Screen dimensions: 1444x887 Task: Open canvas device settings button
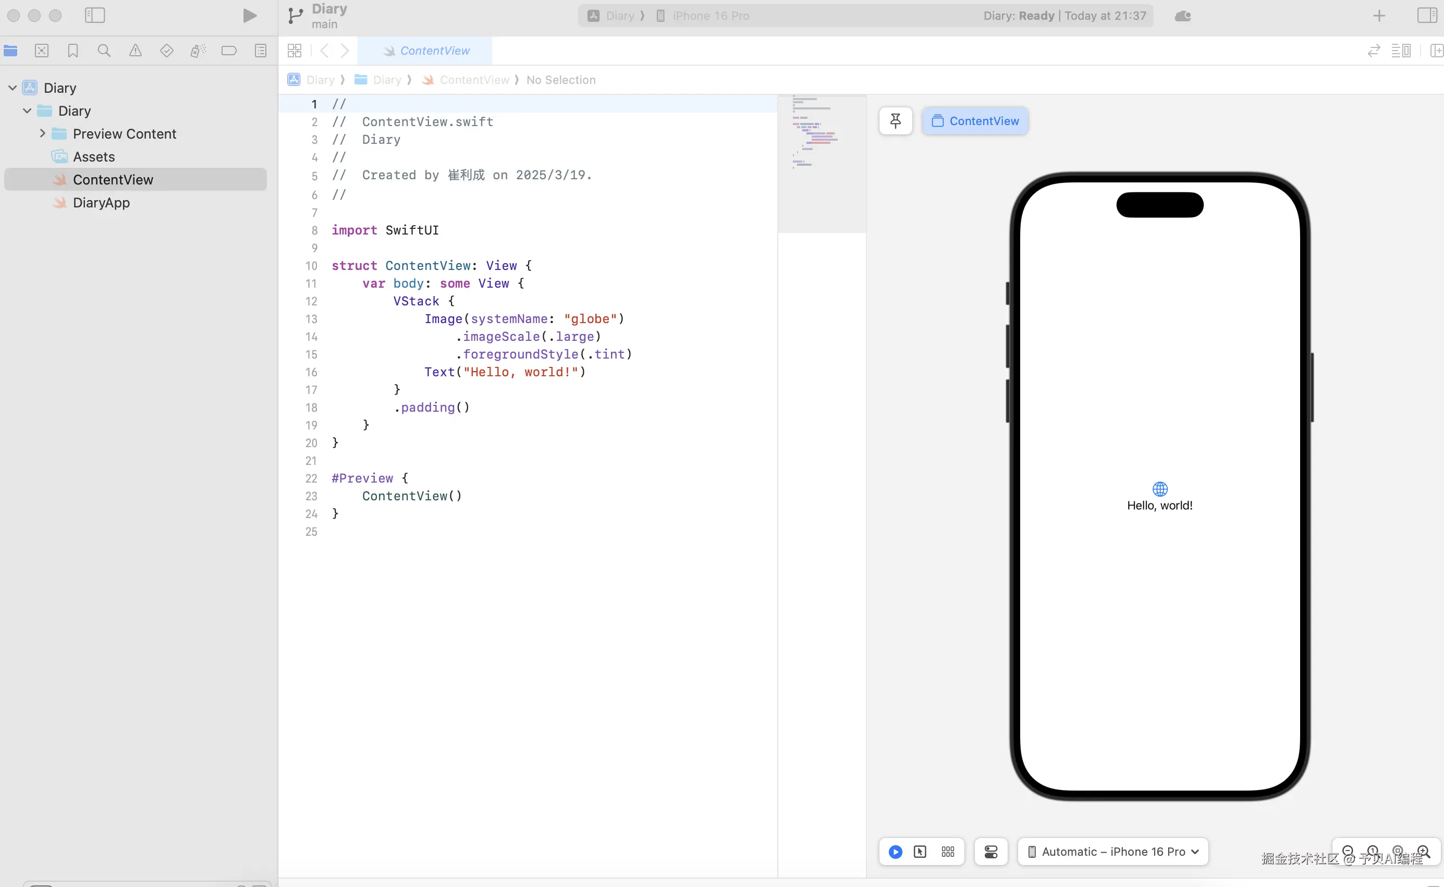pyautogui.click(x=991, y=852)
